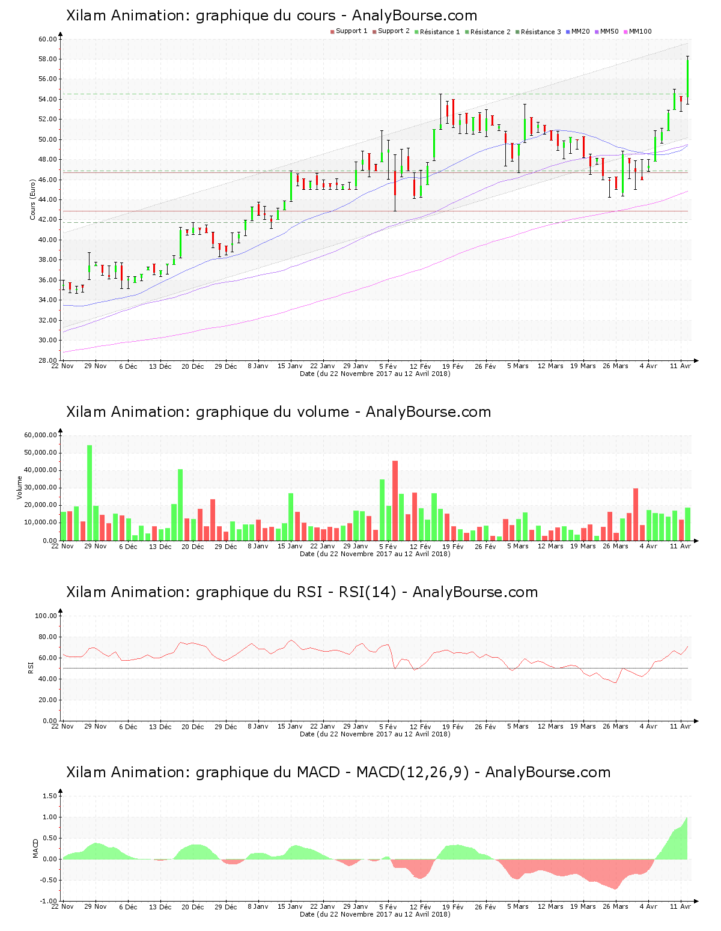Click the last green candlestick on price chart

point(687,78)
